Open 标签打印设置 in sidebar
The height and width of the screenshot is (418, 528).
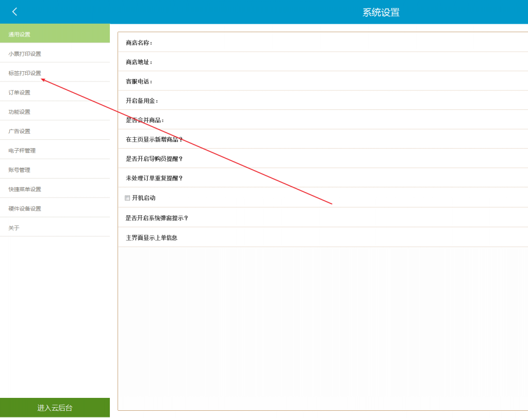point(55,73)
